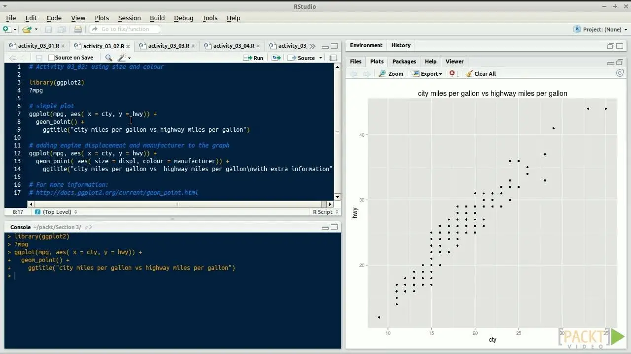Switch to the Environment tab

coord(366,45)
